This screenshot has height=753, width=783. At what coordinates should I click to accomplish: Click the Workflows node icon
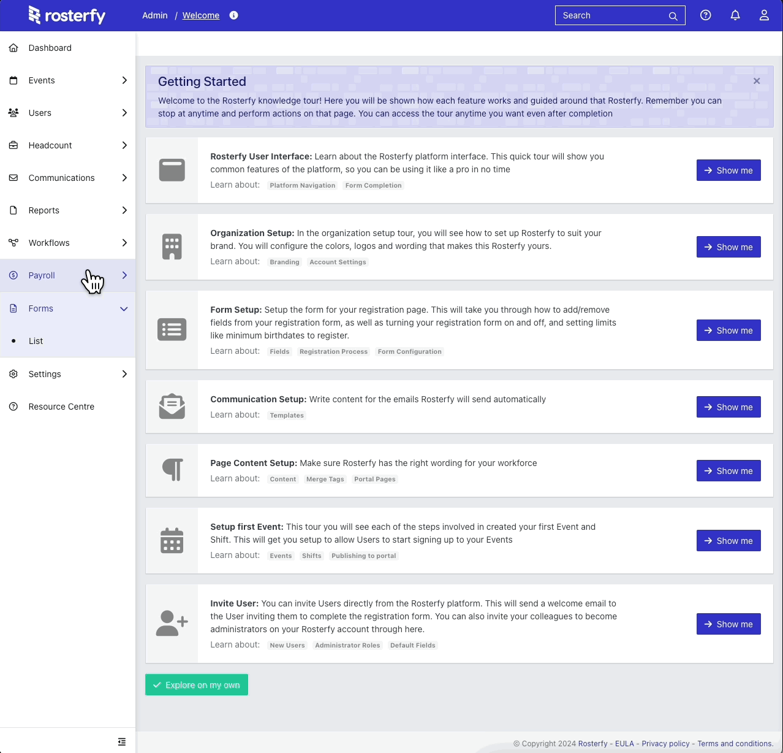(x=13, y=243)
